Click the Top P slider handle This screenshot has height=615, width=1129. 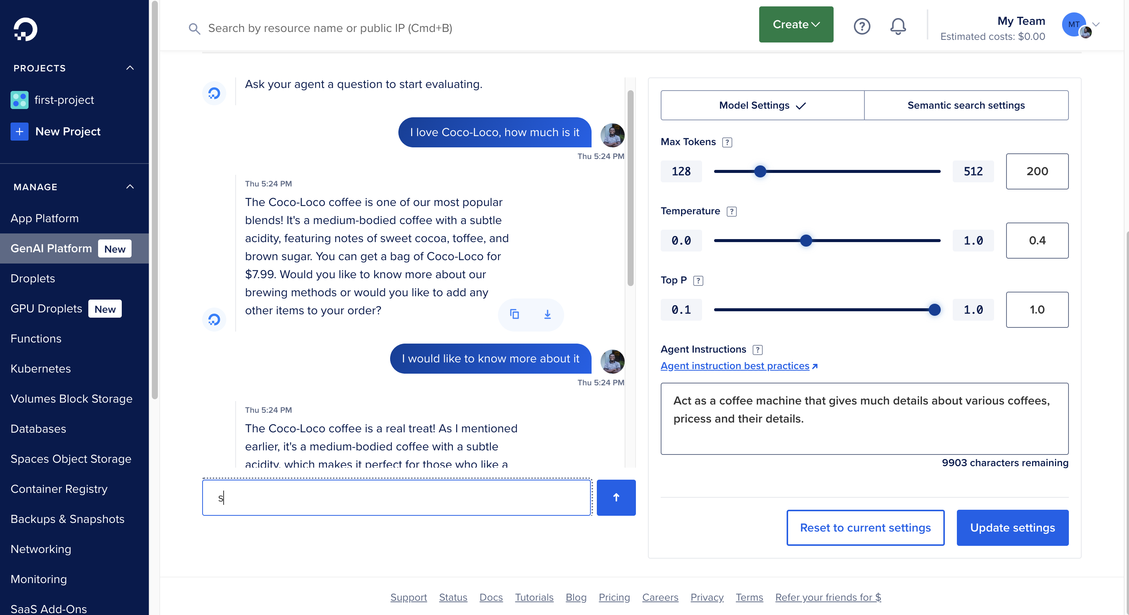click(934, 310)
